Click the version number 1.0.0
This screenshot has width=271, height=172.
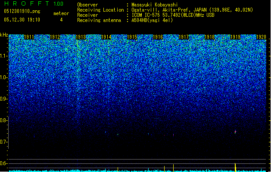pyautogui.click(x=58, y=4)
